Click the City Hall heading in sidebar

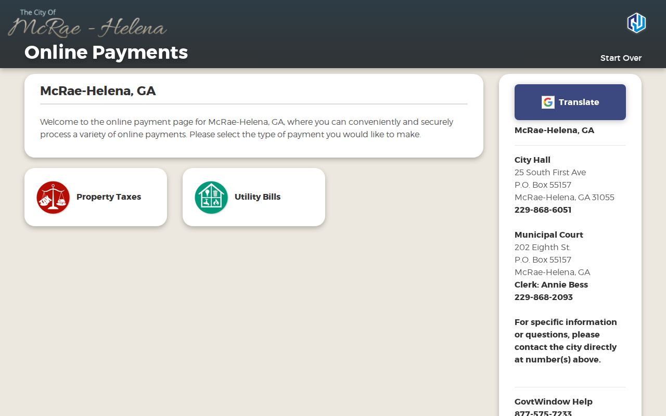(532, 160)
